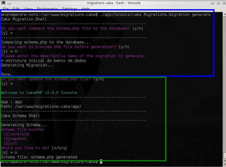The height and width of the screenshot is (167, 226).
Task: Click the window title "migrations-cake : bash – Konsole"
Action: (114, 3)
